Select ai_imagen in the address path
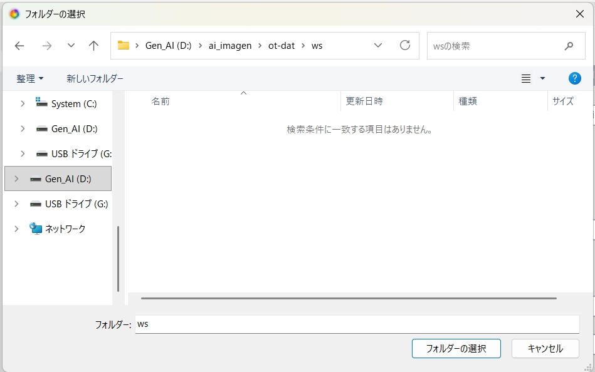This screenshot has width=595, height=372. tap(230, 46)
